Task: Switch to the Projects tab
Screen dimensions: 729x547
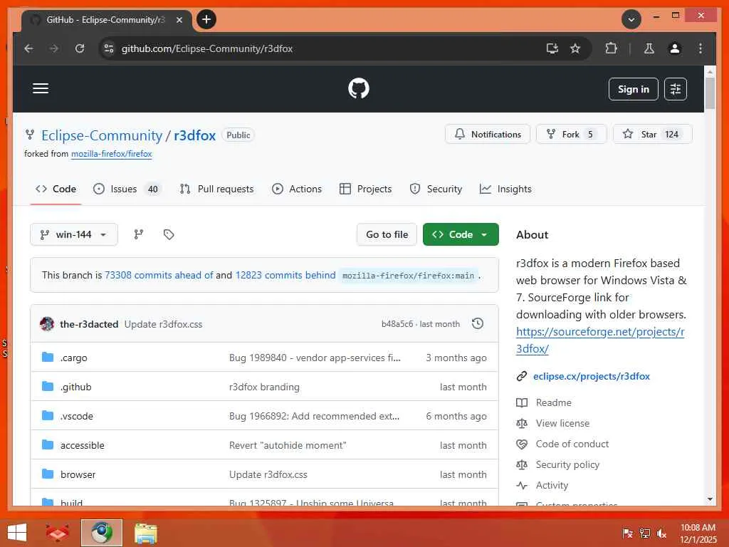Action: pyautogui.click(x=366, y=189)
